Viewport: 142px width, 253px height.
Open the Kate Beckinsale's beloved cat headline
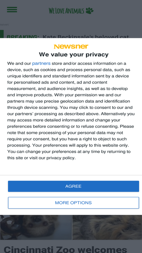(x=86, y=36)
